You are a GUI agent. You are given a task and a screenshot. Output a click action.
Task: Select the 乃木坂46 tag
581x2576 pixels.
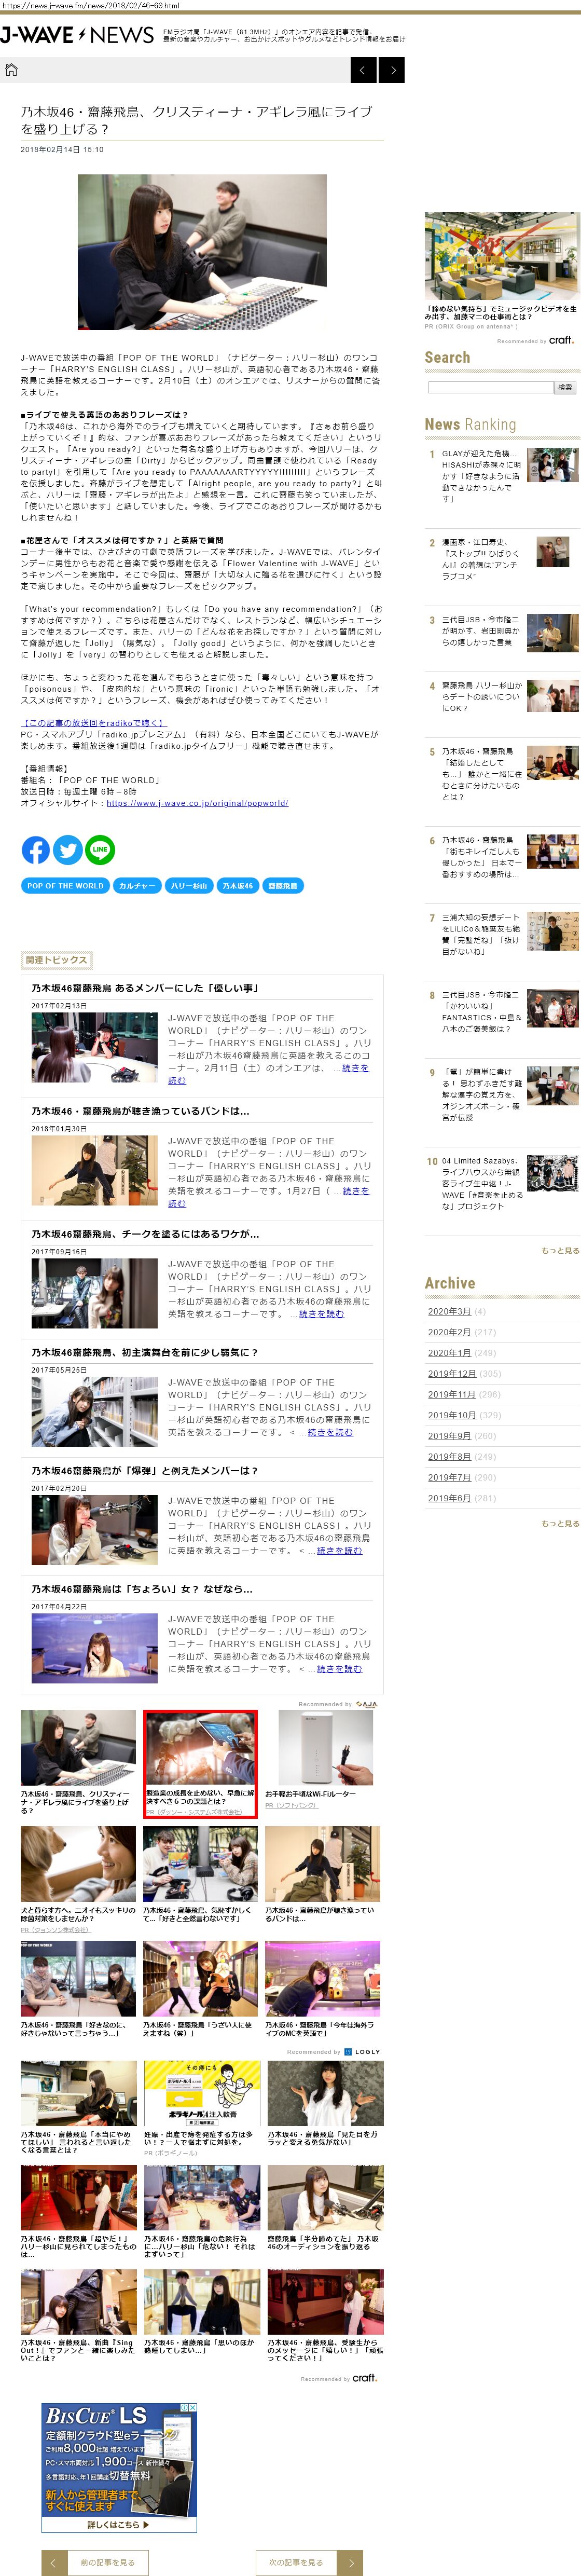coord(237,886)
